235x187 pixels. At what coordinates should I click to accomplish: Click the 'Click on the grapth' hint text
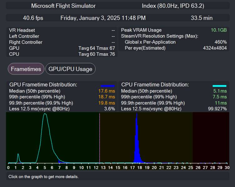pyautogui.click(x=43, y=177)
